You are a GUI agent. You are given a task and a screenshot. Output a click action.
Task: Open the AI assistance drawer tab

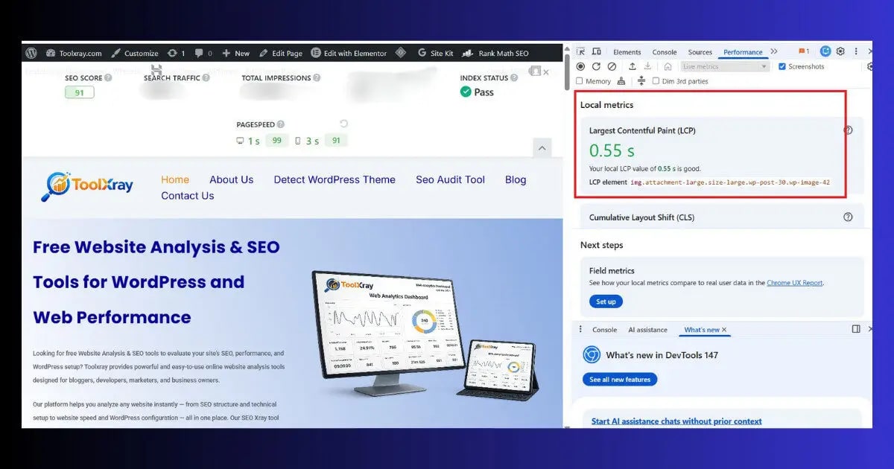click(647, 330)
